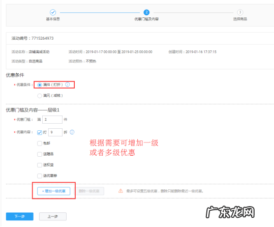Screen dimensions: 274x227
Task: Click the orange warning triangle icon
Action: [120, 191]
